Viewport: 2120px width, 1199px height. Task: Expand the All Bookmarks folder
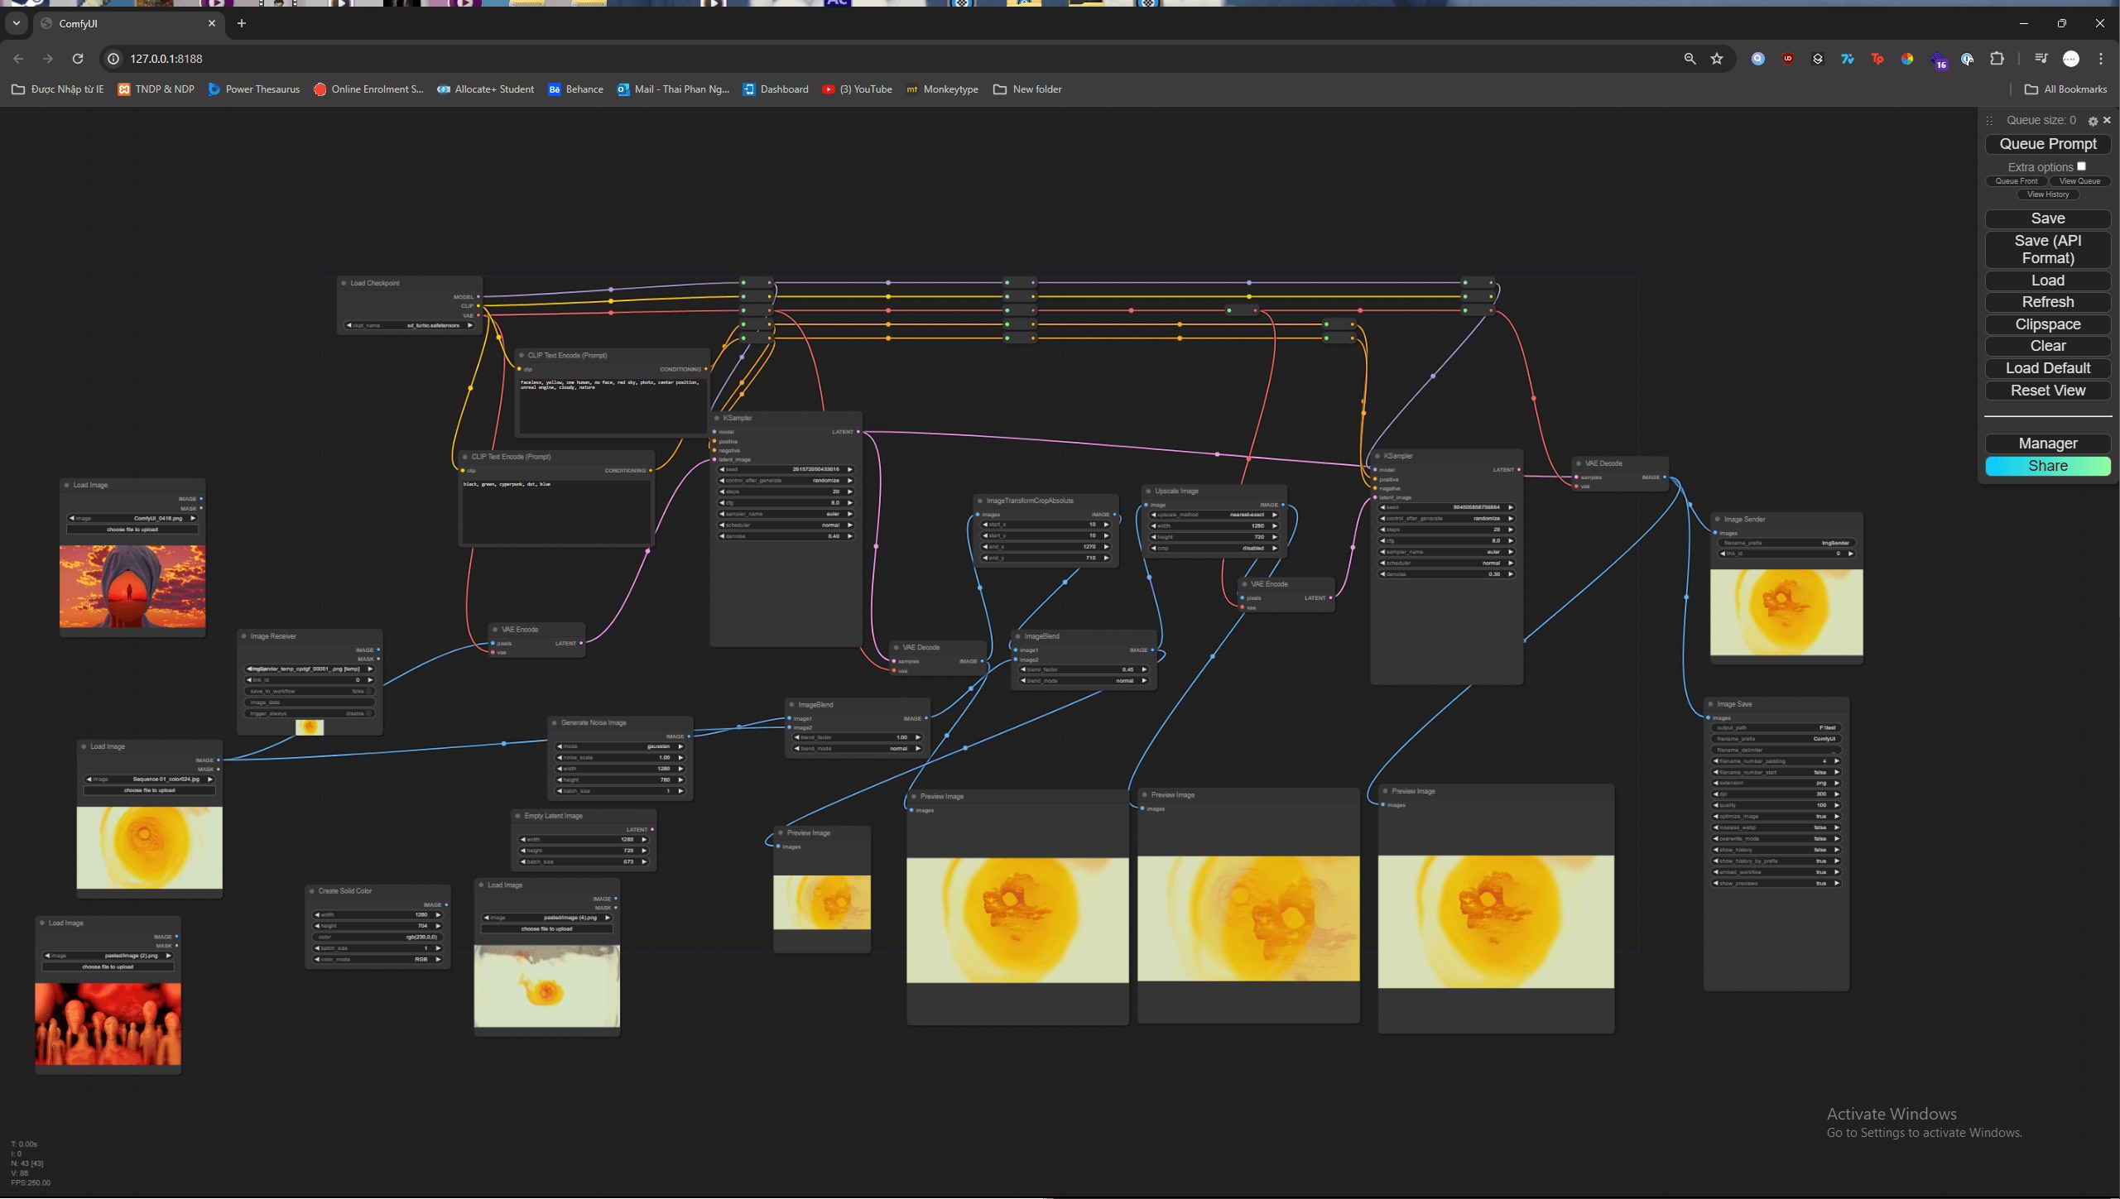[2065, 89]
